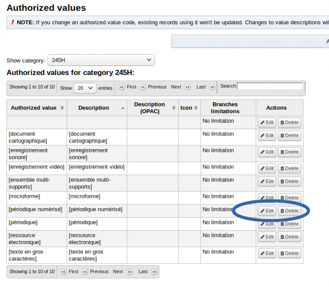Edit the [enregistrement vidéo] value
The width and height of the screenshot is (329, 287).
coord(267,168)
